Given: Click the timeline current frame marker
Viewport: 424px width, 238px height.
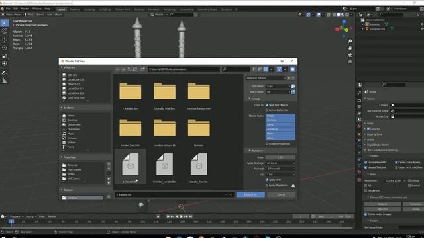Looking at the screenshot, I should tap(11, 221).
